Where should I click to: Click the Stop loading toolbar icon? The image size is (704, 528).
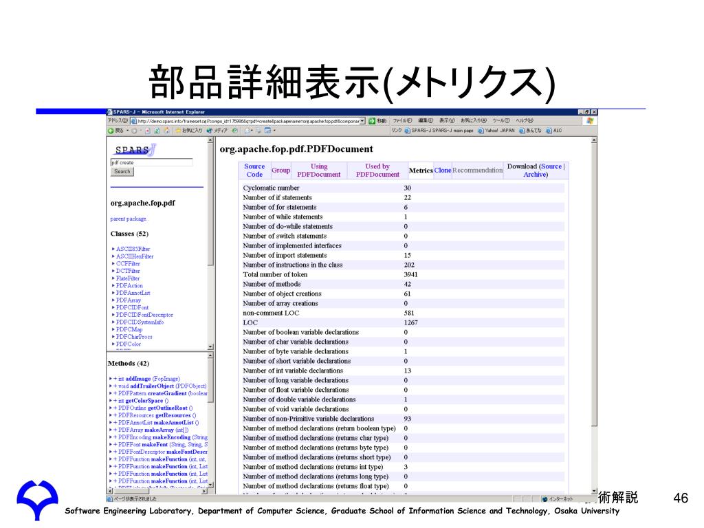click(148, 131)
